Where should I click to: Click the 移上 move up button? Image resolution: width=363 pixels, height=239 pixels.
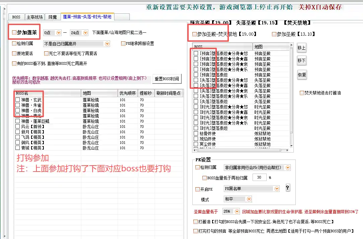(302, 48)
